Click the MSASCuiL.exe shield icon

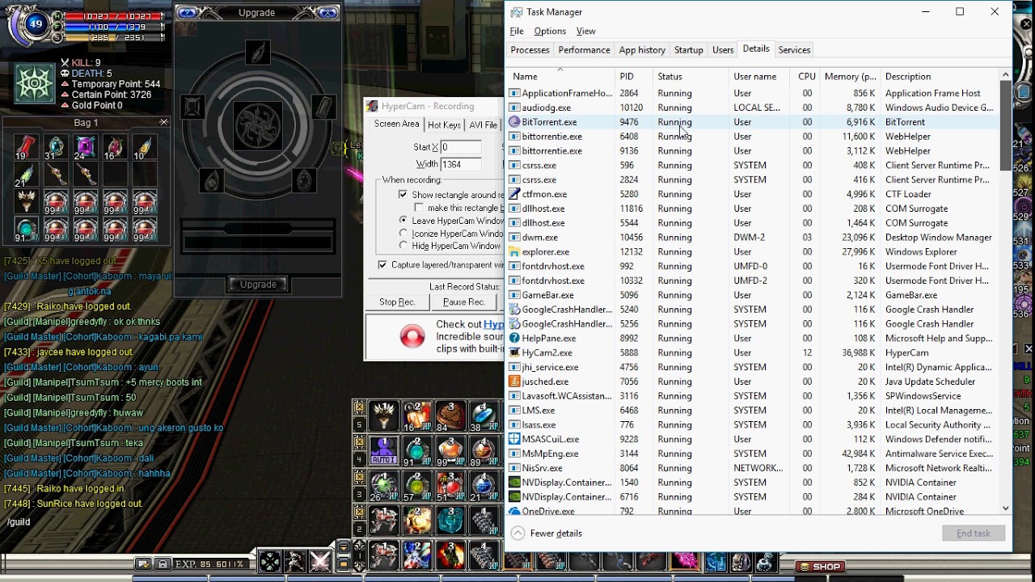(x=514, y=439)
